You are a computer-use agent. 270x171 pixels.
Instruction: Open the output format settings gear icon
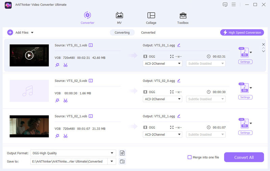(122, 153)
